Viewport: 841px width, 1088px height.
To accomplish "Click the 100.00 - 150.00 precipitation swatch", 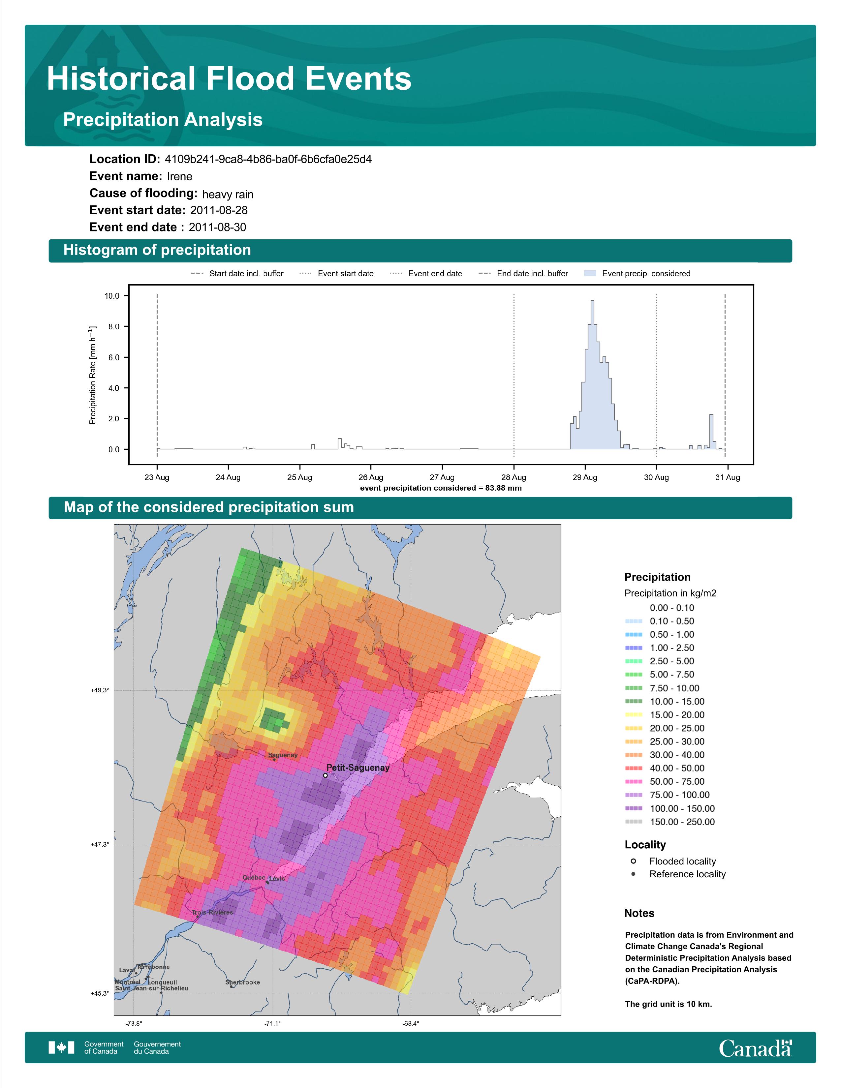I will tap(634, 808).
